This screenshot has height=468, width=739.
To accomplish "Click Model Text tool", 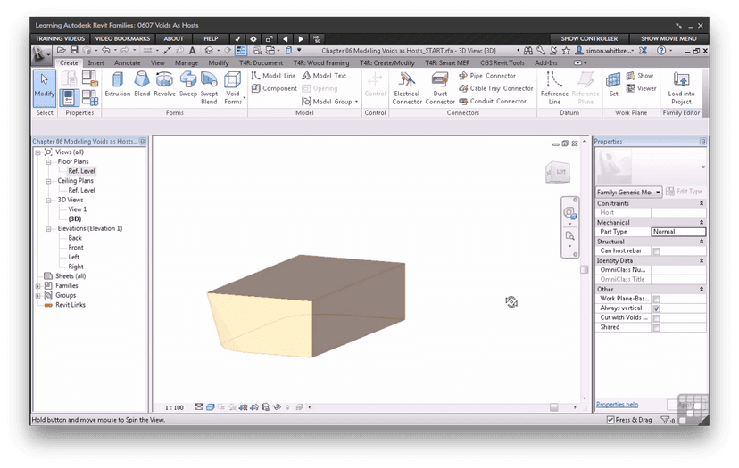I will (x=324, y=76).
